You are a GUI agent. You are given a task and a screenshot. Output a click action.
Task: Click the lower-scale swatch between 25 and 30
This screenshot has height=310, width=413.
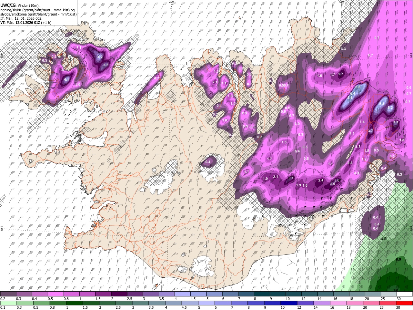(x=388, y=303)
